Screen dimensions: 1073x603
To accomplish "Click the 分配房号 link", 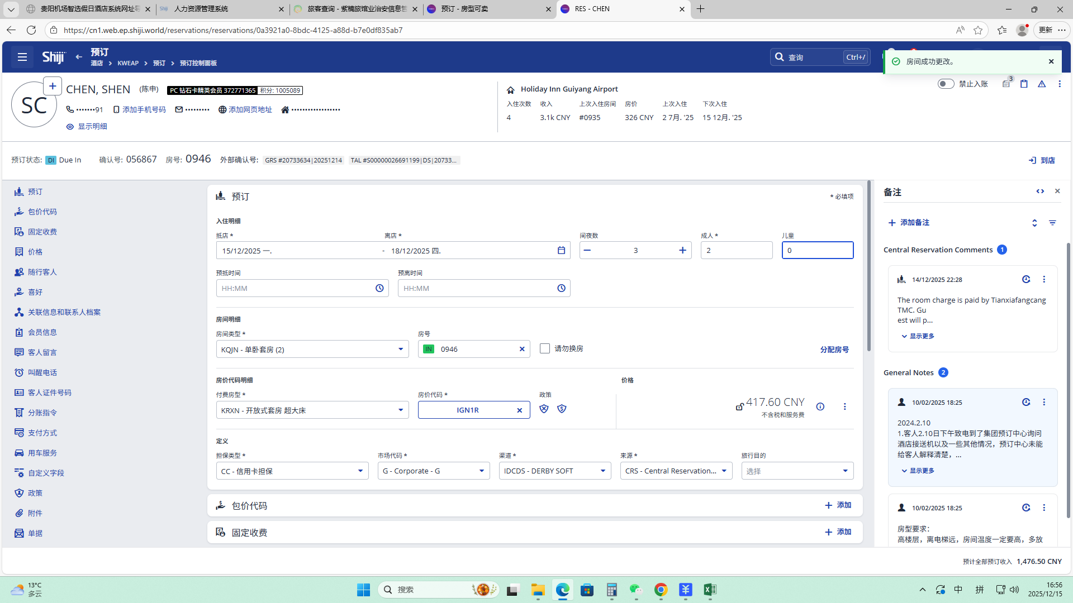I will pos(834,350).
